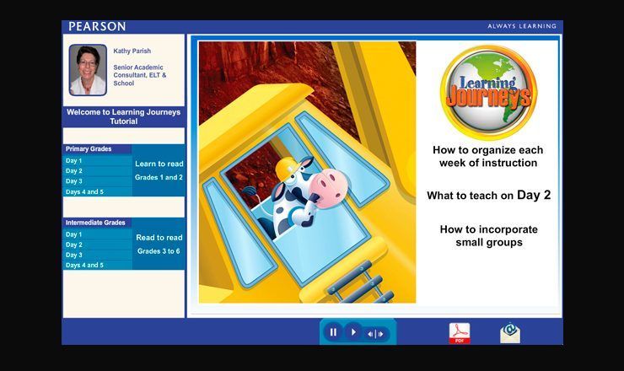
Task: Click the Primary Grades header
Action: [x=98, y=149]
